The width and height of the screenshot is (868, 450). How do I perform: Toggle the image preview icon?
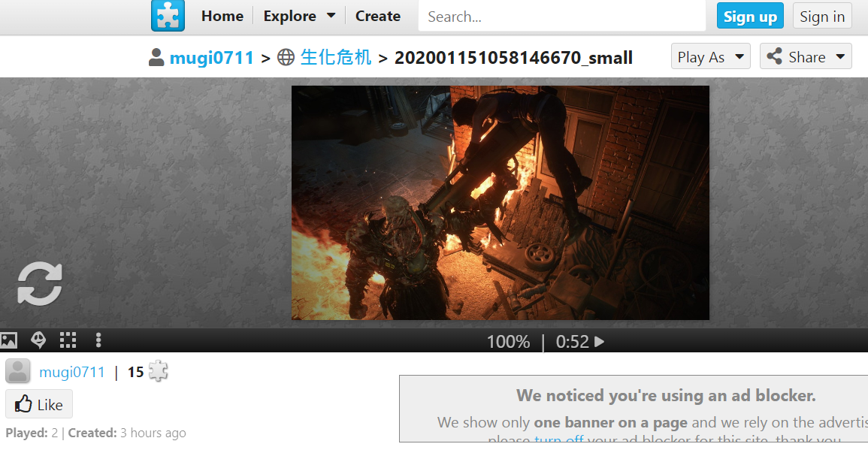click(9, 340)
